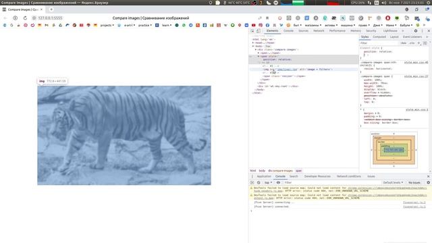432x243 pixels.
Task: Switch to the Elements tab
Action: point(272,31)
